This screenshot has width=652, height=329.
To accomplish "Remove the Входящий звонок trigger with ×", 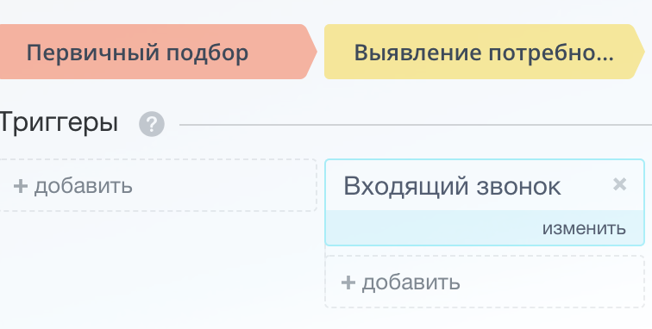I will [619, 183].
